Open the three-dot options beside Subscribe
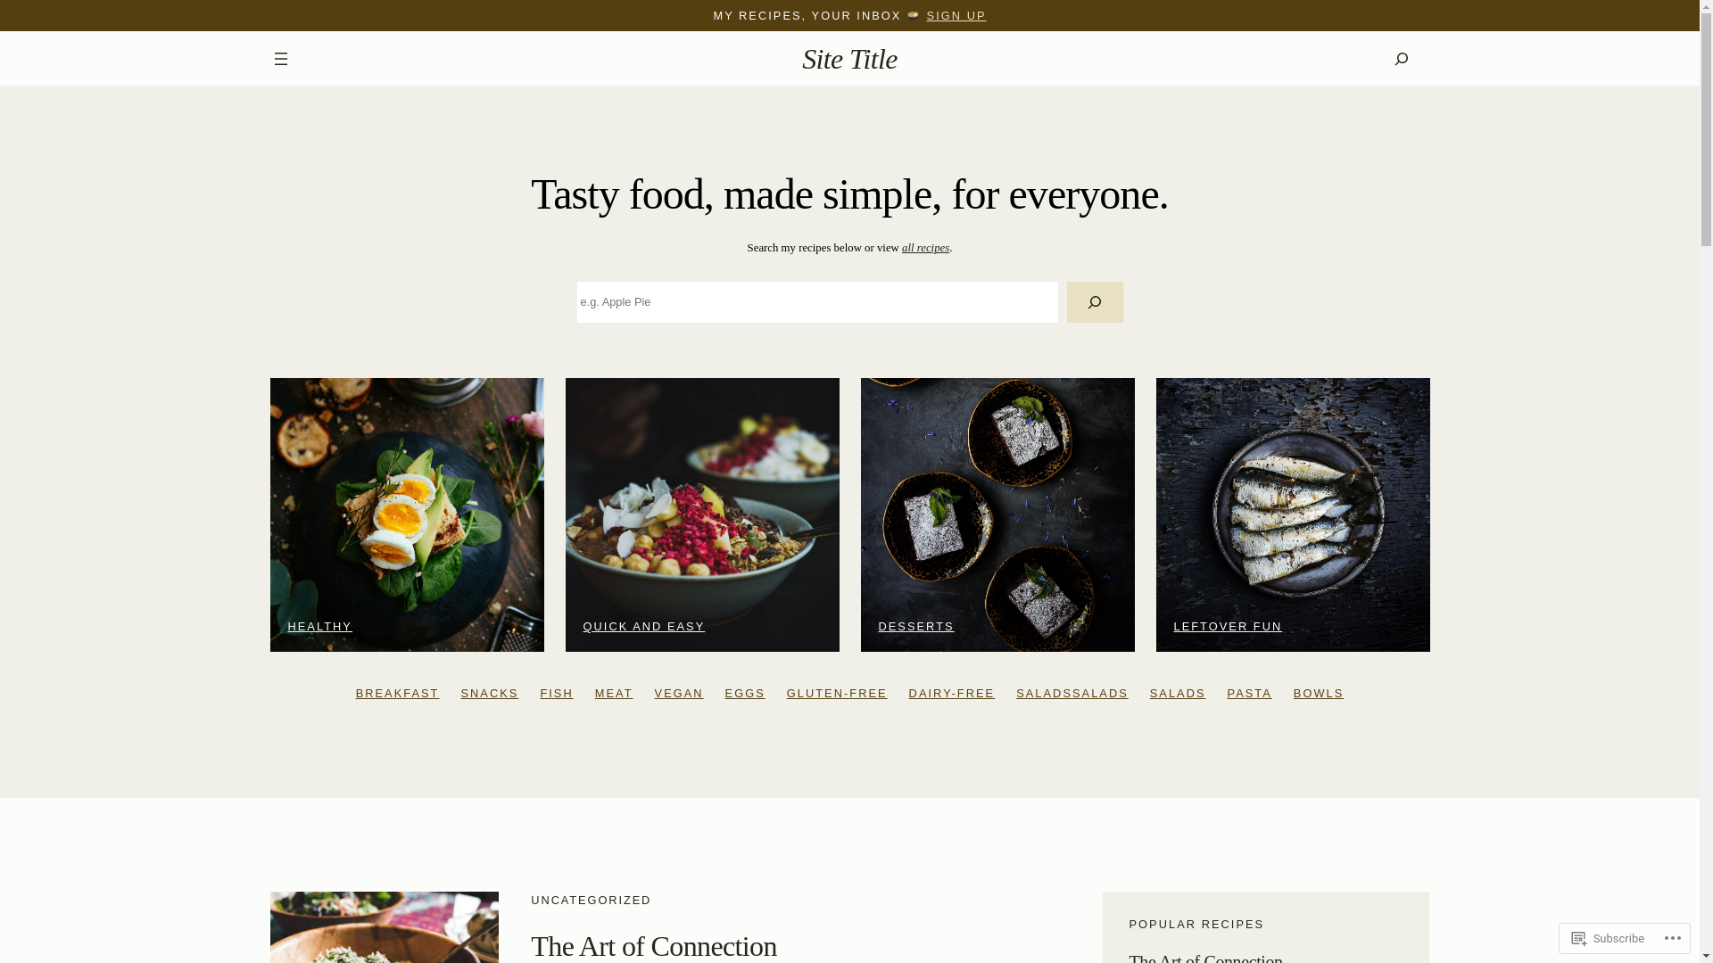This screenshot has height=963, width=1713. coord(1671,938)
